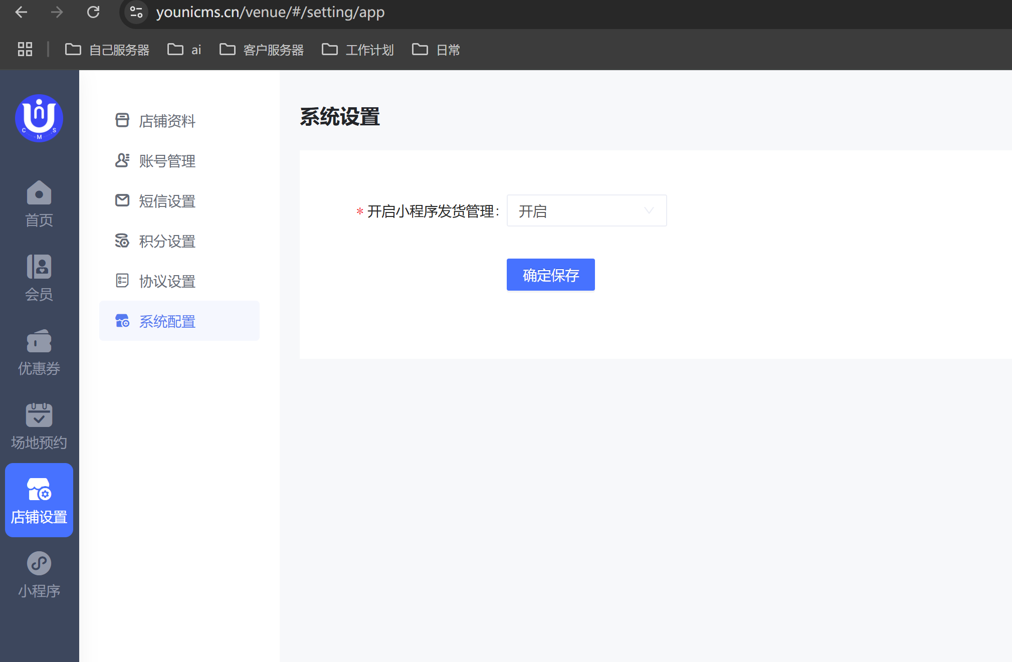The image size is (1012, 662).
Task: Click the 会员 sidebar label
Action: click(39, 294)
